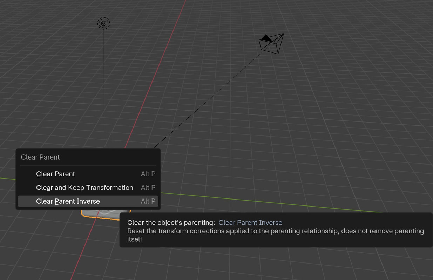Select the point light object
Image resolution: width=433 pixels, height=280 pixels.
click(x=103, y=23)
